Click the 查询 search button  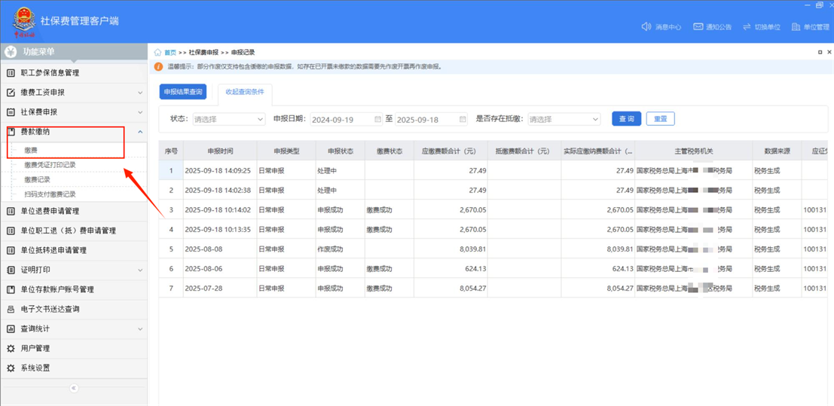(x=626, y=119)
